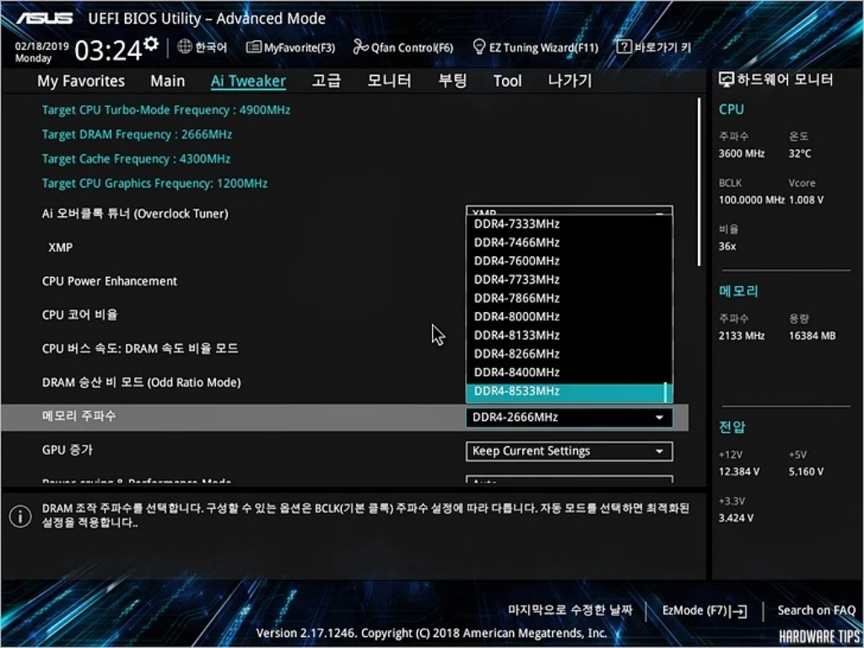Click the 하드웨어 모니터 monitor icon
The image size is (864, 648).
coord(726,80)
